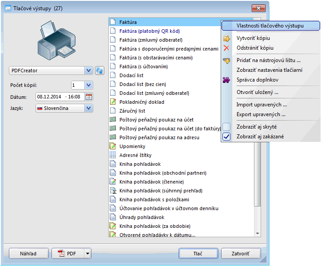Click the Správca doplnkov puzzle icon
The width and height of the screenshot is (321, 266).
(x=227, y=80)
